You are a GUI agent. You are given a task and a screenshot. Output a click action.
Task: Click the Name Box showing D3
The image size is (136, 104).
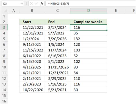pos(13,4)
